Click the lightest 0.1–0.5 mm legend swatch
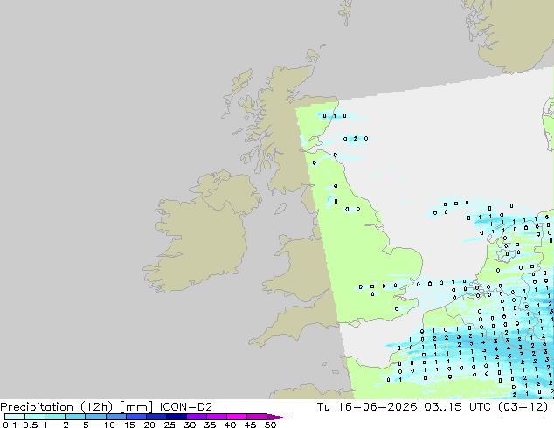 (15, 417)
